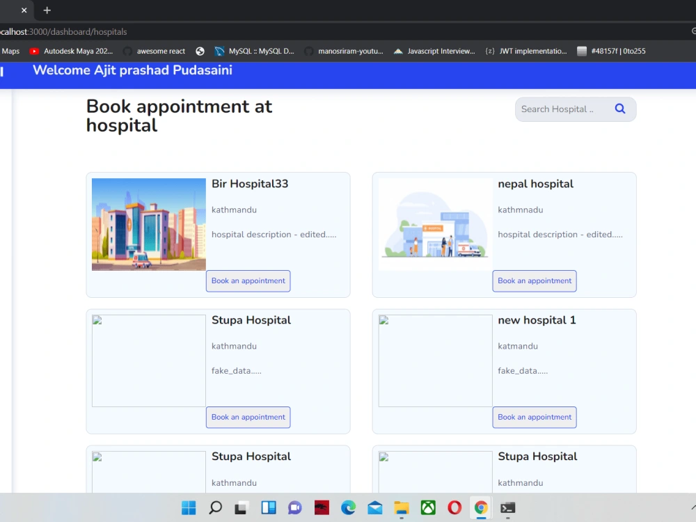Image resolution: width=696 pixels, height=522 pixels.
Task: Click the Bir Hospital33 building thumbnail image
Action: (148, 224)
